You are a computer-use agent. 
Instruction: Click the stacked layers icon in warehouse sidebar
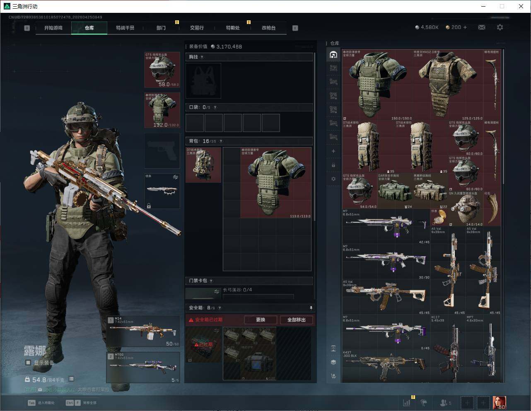tap(333, 362)
